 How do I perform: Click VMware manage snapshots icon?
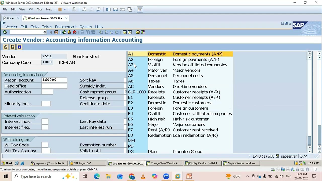pos(98,9)
